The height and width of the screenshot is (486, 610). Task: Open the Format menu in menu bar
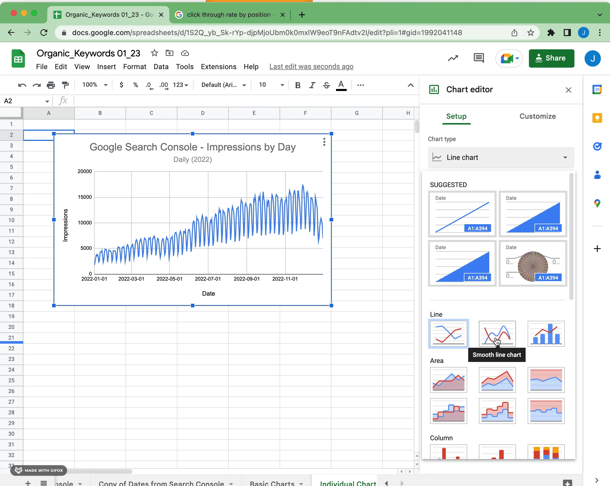point(135,66)
